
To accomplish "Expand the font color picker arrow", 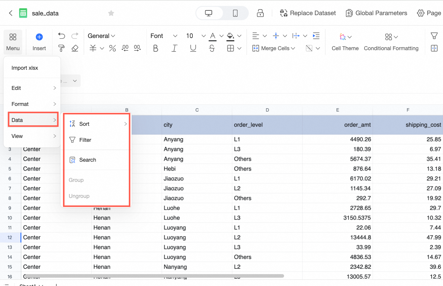I will pyautogui.click(x=222, y=36).
